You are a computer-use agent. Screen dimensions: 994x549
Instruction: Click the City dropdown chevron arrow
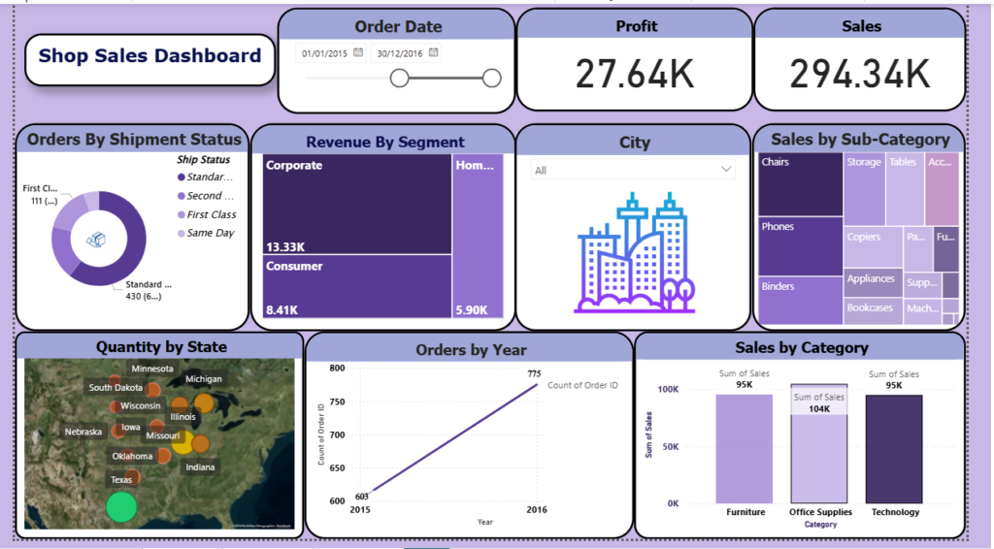tap(726, 169)
